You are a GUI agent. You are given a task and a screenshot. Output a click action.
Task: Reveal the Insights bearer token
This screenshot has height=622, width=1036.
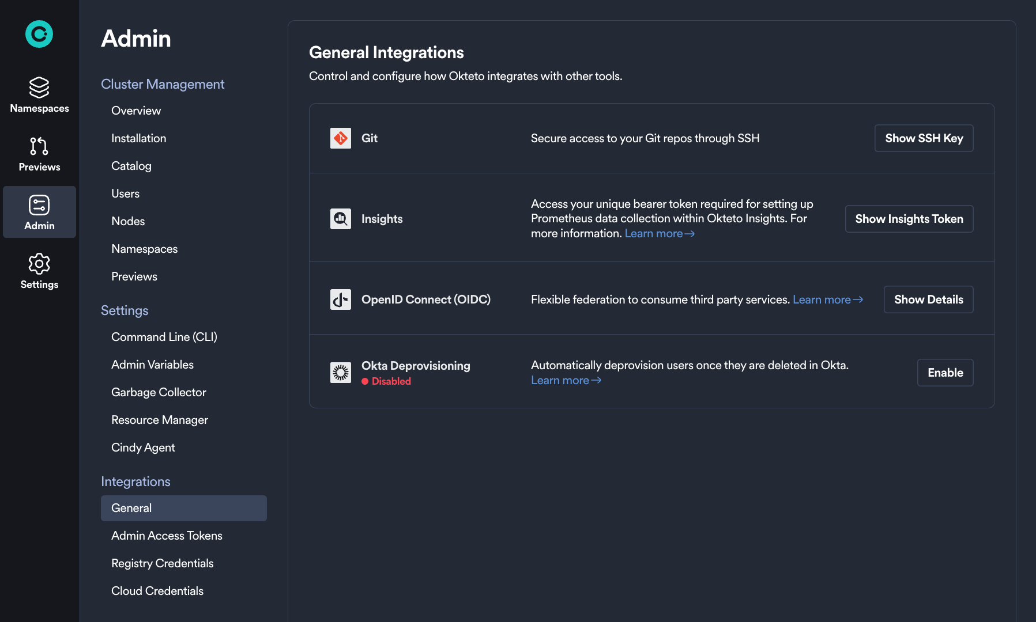pos(909,219)
